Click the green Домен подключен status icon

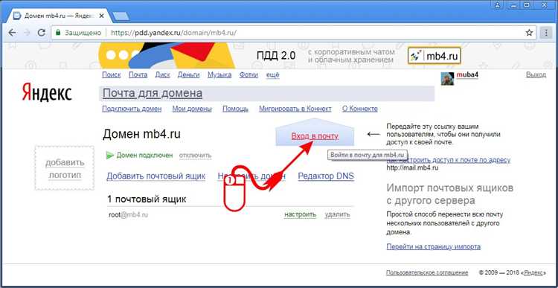pyautogui.click(x=110, y=156)
